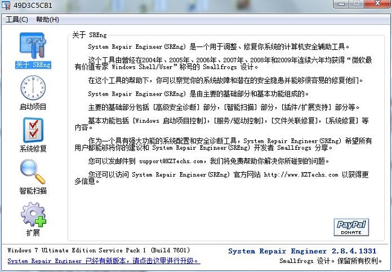Select the 关于 SREng toolbox icon
This screenshot has height=272, width=392.
tap(33, 46)
